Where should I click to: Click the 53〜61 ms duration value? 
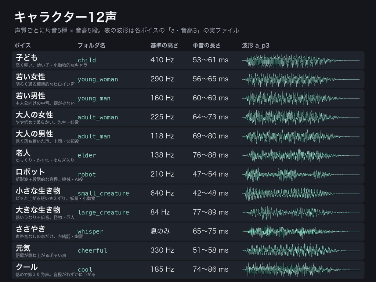click(210, 60)
